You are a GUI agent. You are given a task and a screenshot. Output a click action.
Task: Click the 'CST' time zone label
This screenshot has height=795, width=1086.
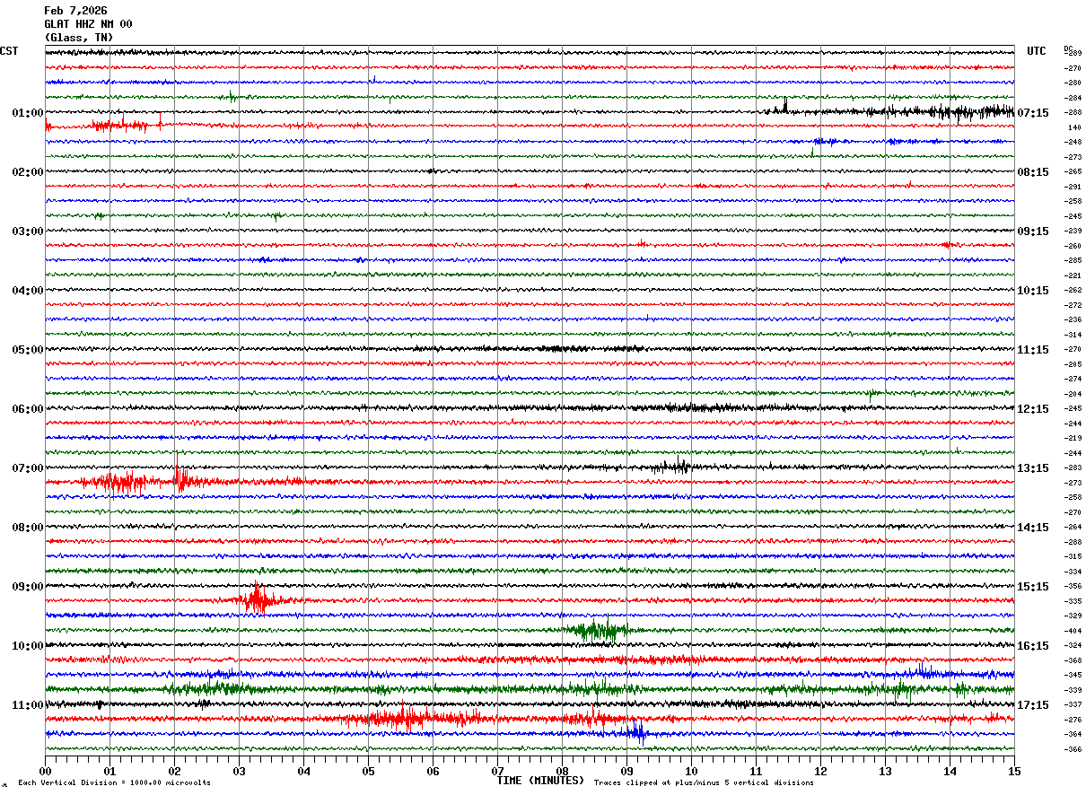[9, 51]
